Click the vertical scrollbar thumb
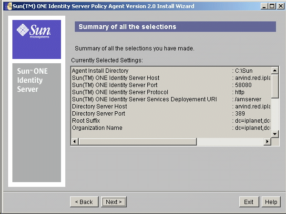This screenshot has width=286, height=214. point(275,86)
